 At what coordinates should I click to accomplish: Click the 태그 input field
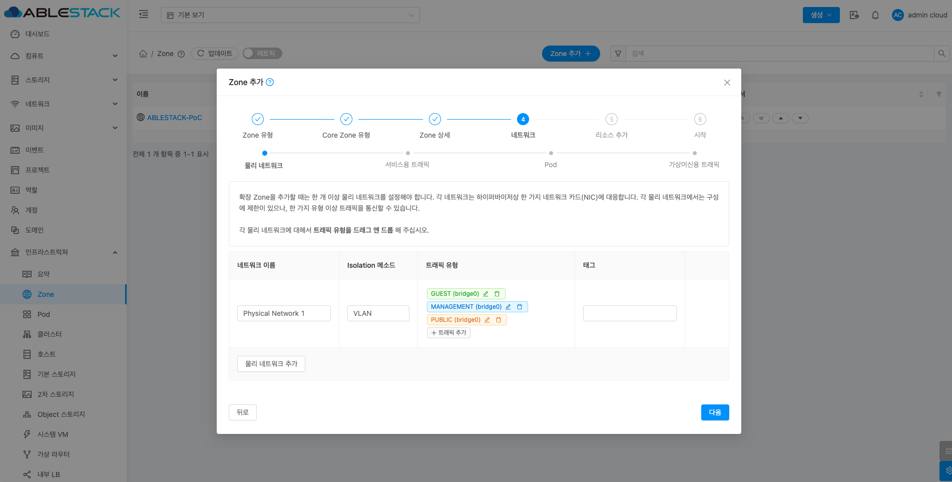630,313
